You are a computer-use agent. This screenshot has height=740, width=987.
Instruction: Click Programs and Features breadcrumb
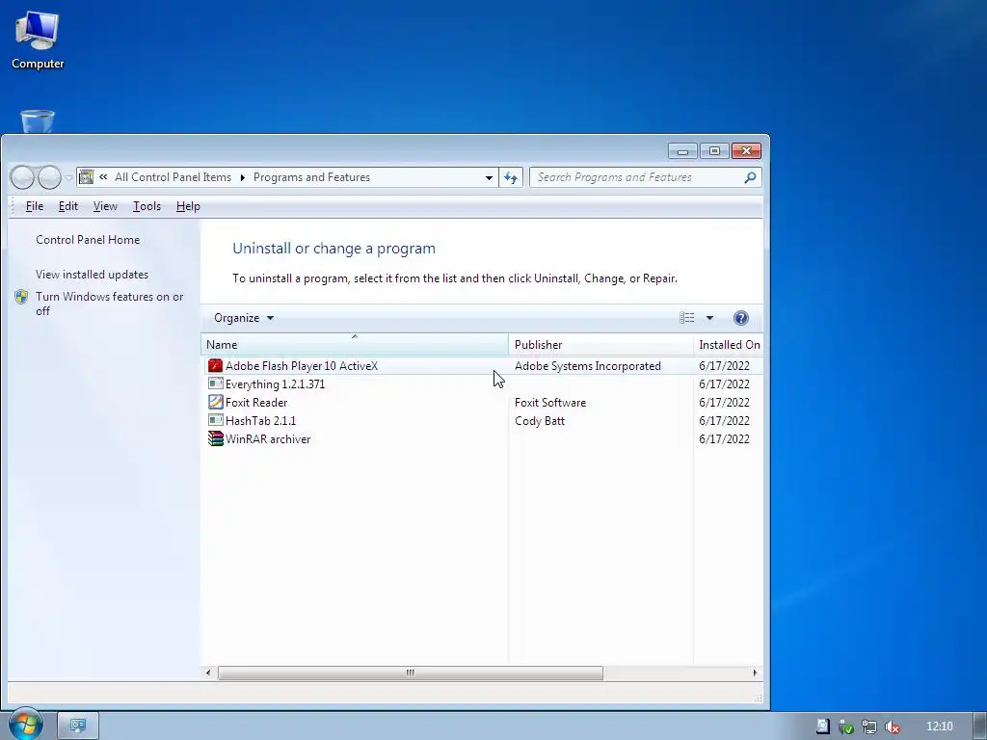[311, 177]
